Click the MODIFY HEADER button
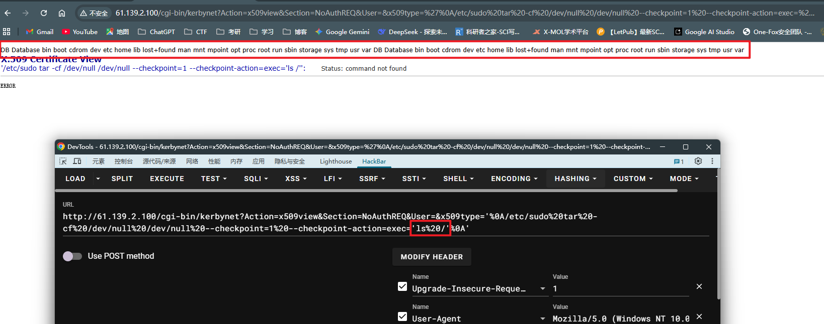 432,257
